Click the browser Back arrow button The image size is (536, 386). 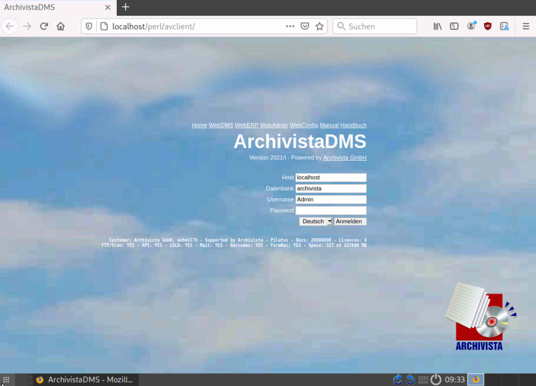(10, 26)
